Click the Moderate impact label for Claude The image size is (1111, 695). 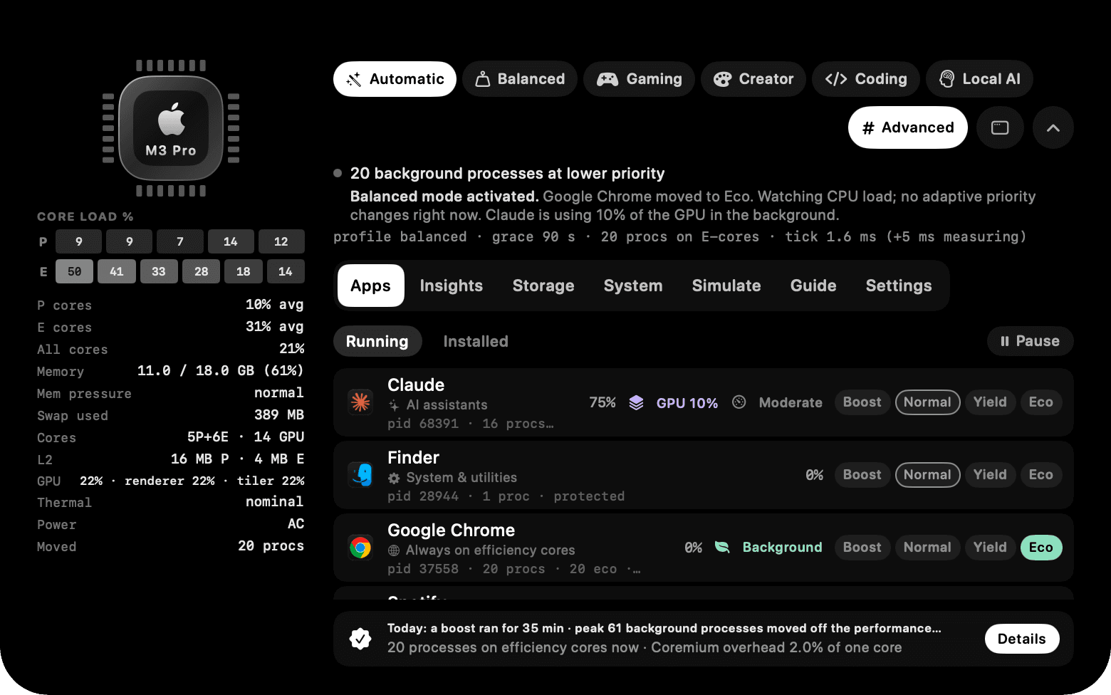coord(791,402)
